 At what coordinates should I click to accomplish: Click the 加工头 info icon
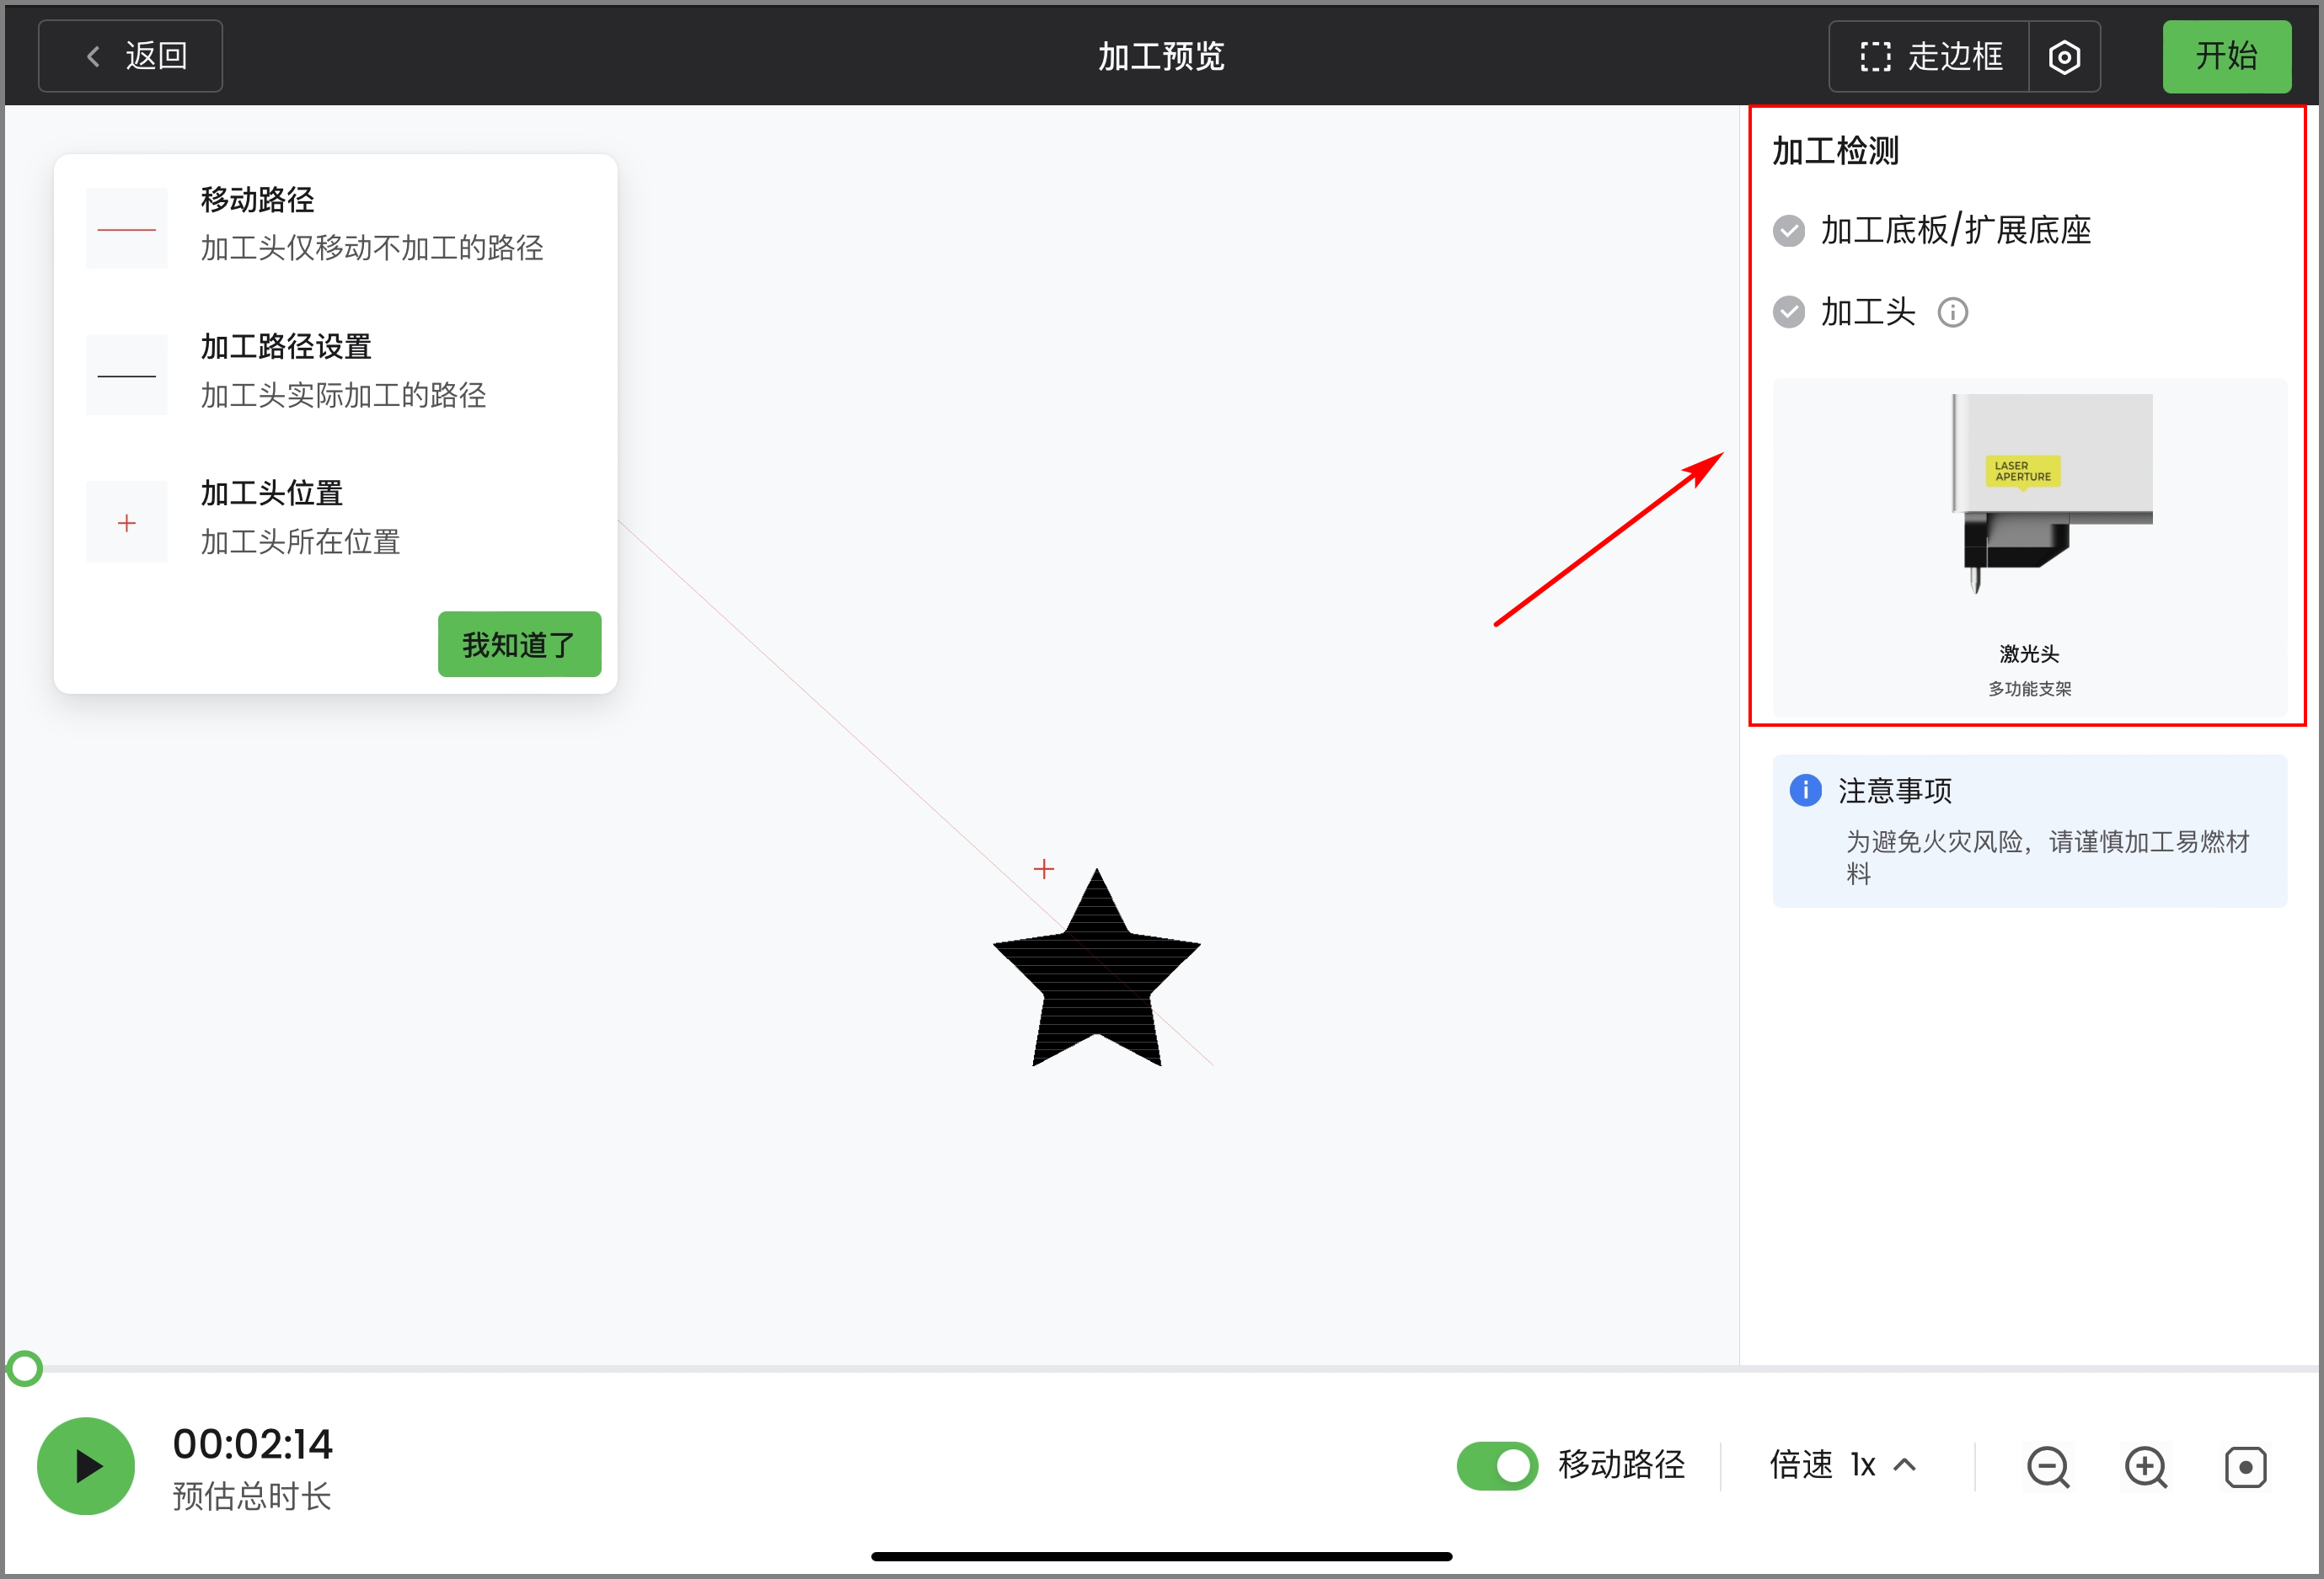pyautogui.click(x=1953, y=312)
